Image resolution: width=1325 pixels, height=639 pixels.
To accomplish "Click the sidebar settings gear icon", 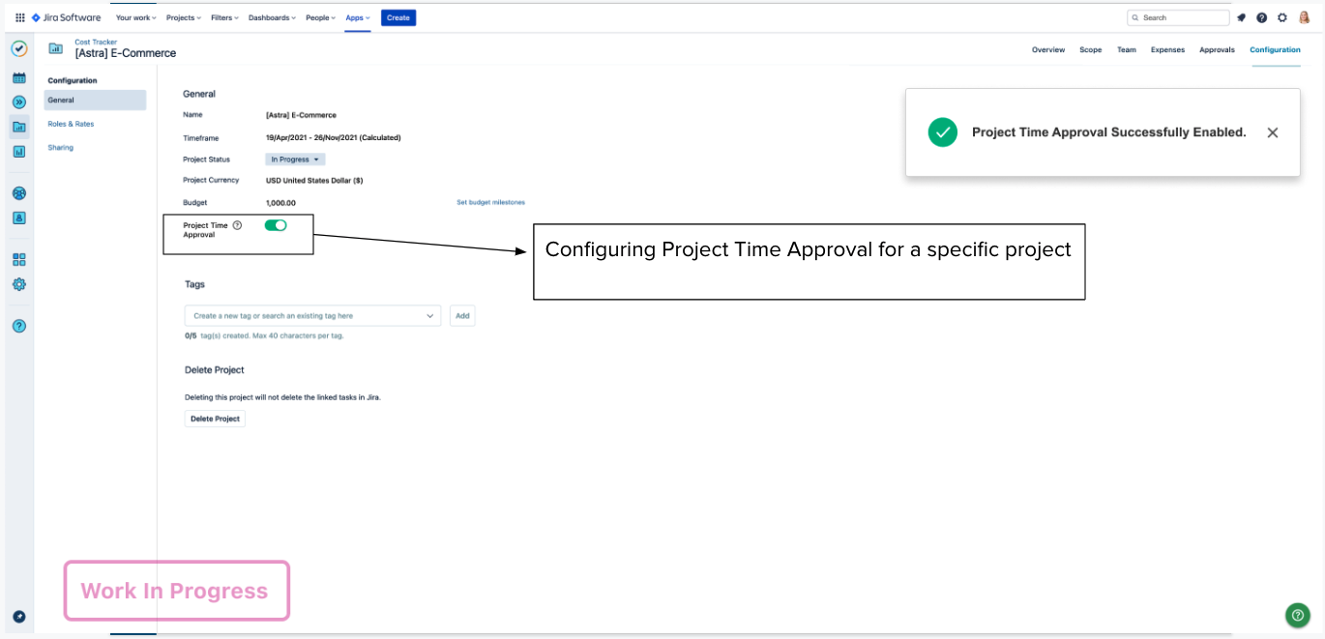I will (18, 284).
